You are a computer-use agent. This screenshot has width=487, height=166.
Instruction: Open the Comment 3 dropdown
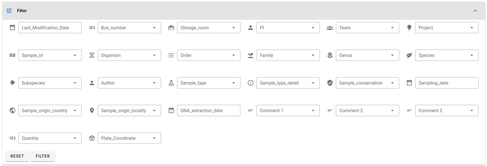tap(447, 110)
